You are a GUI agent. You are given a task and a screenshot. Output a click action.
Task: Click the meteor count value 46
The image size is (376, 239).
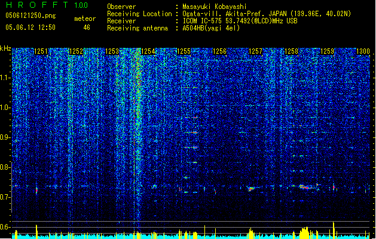(x=87, y=27)
